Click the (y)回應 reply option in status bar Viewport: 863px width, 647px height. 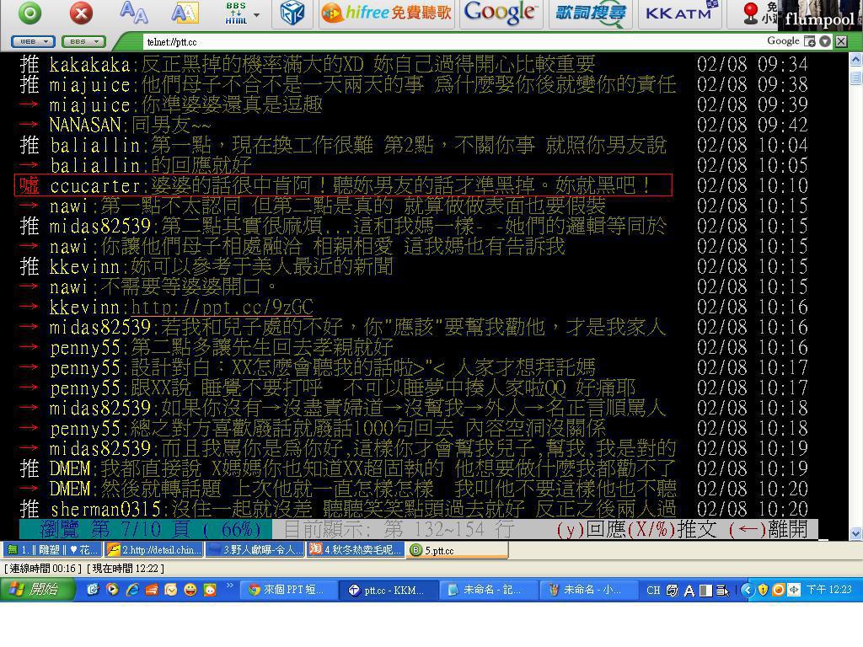click(x=591, y=530)
